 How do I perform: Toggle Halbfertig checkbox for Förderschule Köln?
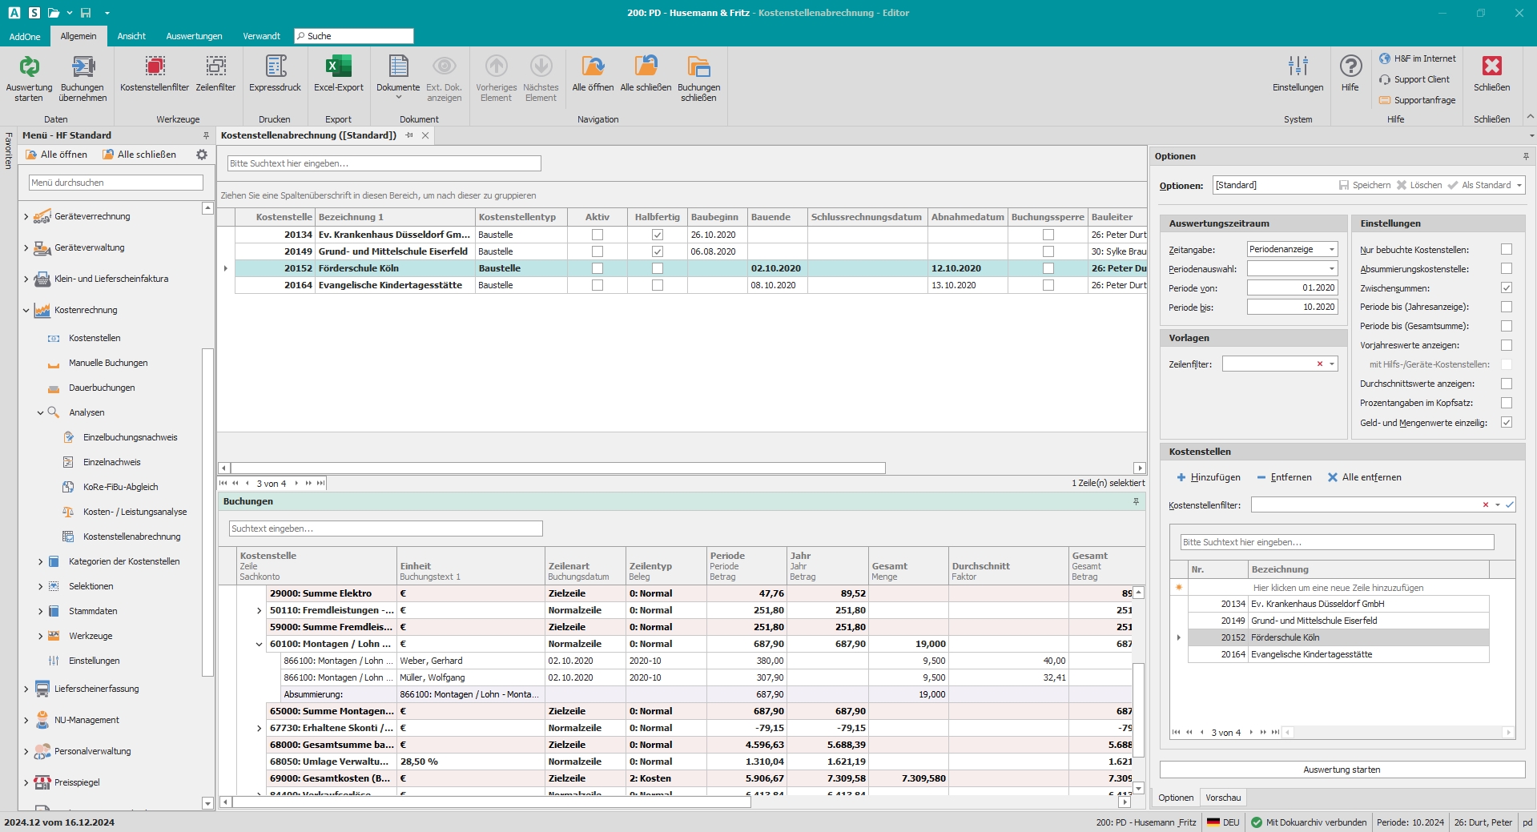pos(658,268)
